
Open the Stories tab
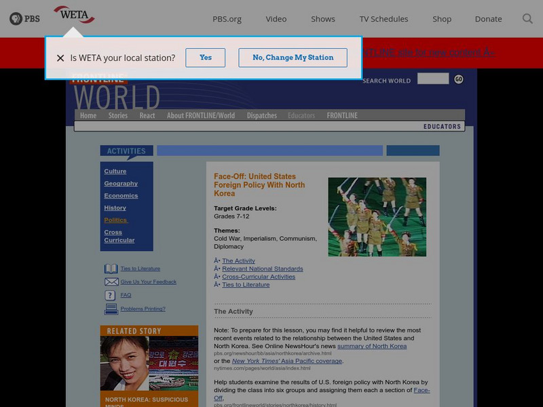coord(117,115)
